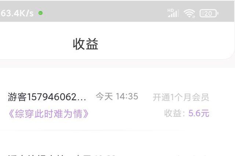Tap the 收益 page title
235x156 pixels.
coord(86,44)
